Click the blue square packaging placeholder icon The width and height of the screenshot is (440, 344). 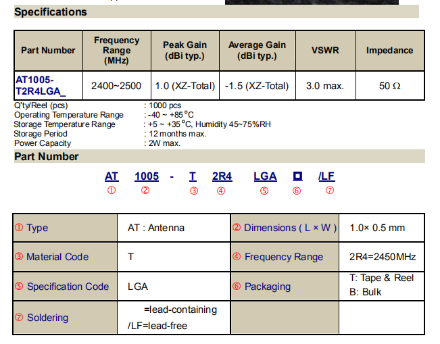click(x=297, y=176)
